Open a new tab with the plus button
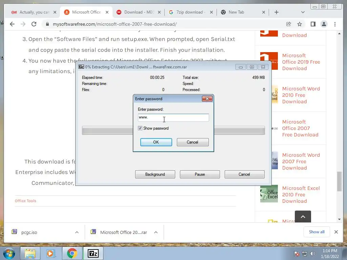 [277, 12]
